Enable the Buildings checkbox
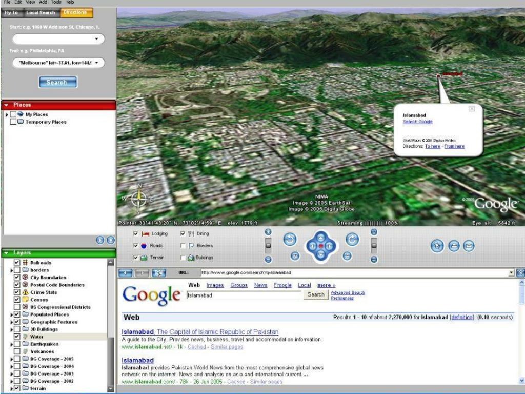 coord(183,258)
